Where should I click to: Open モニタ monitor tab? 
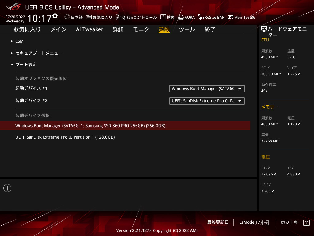point(141,29)
